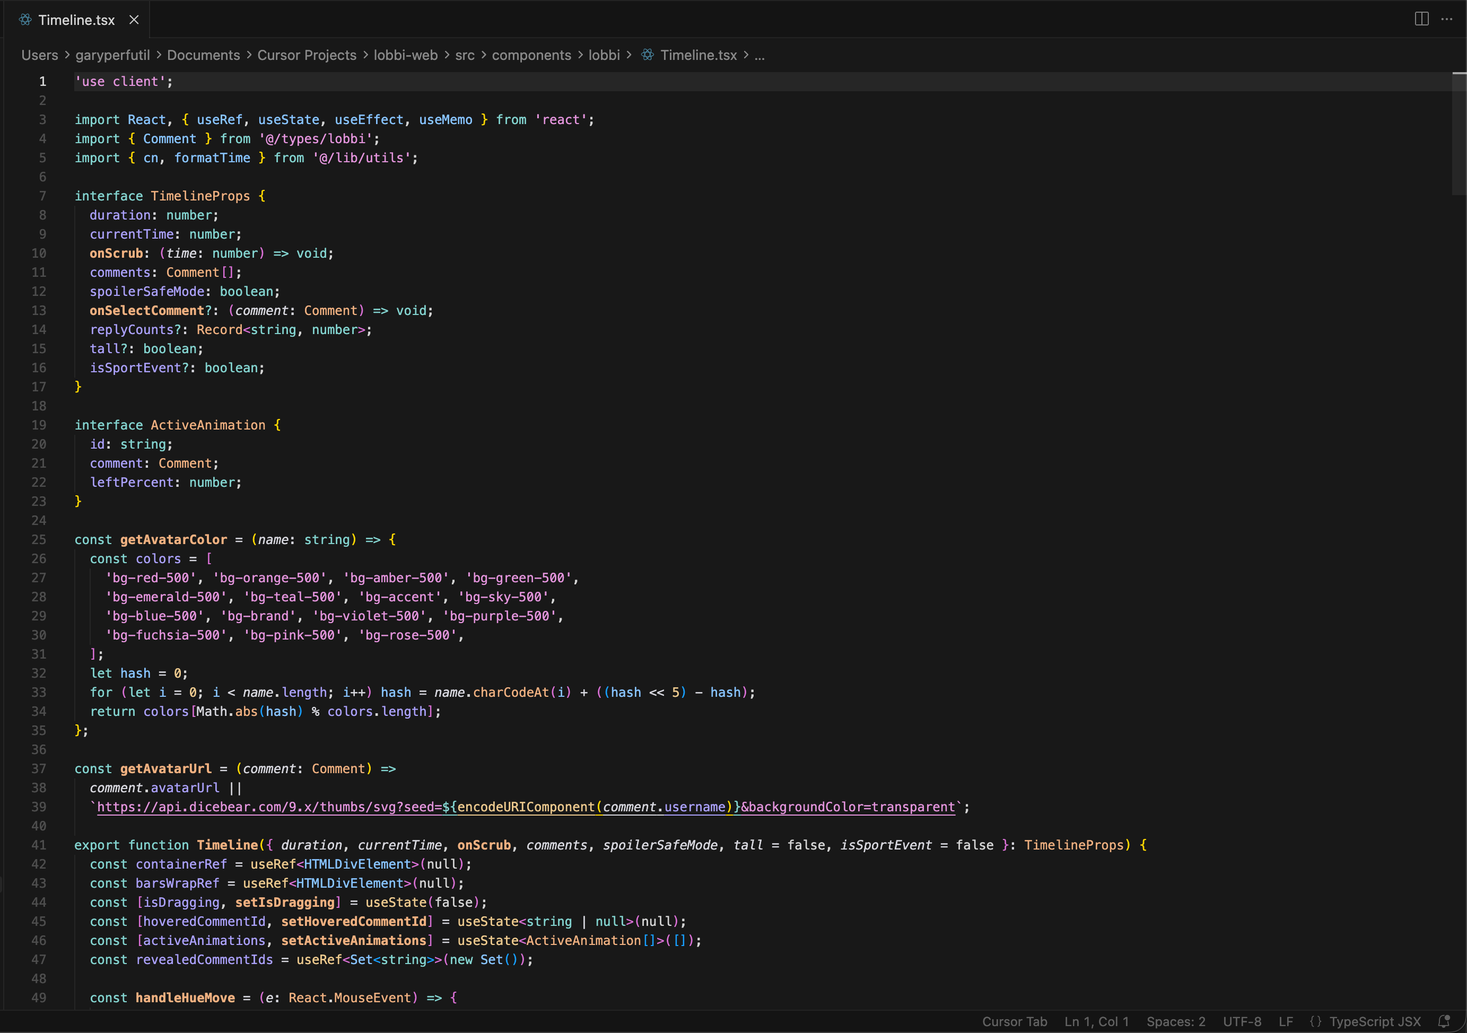Click 'bg-purple-500' string in colors
The width and height of the screenshot is (1467, 1033).
pos(499,616)
